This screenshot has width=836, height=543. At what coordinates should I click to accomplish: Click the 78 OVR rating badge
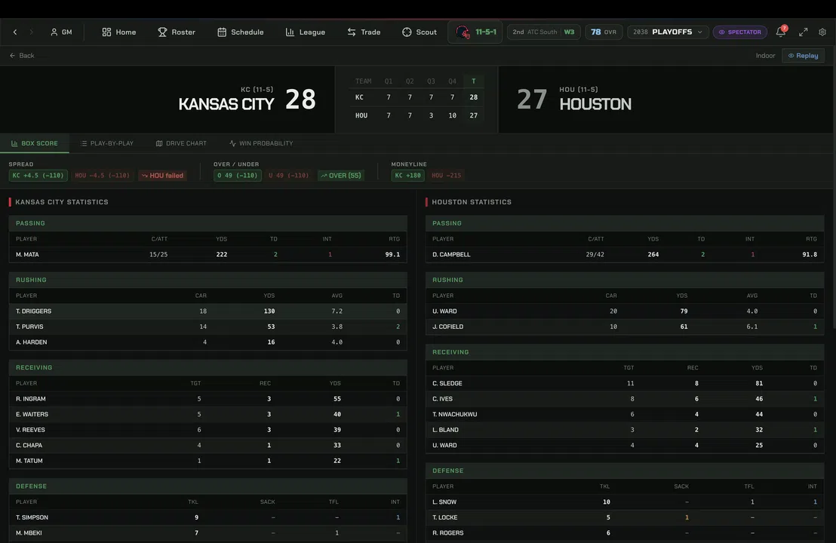tap(604, 32)
